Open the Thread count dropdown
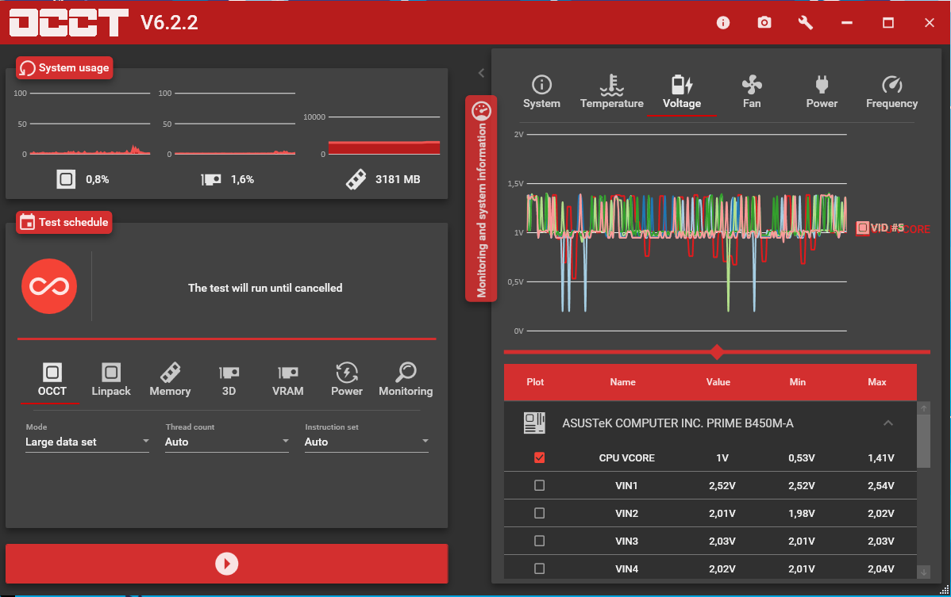This screenshot has height=597, width=951. (x=227, y=442)
